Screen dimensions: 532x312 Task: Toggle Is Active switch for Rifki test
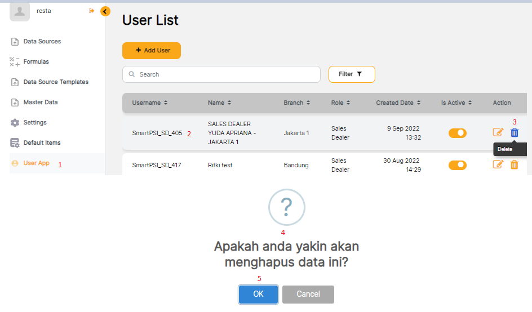pyautogui.click(x=457, y=165)
